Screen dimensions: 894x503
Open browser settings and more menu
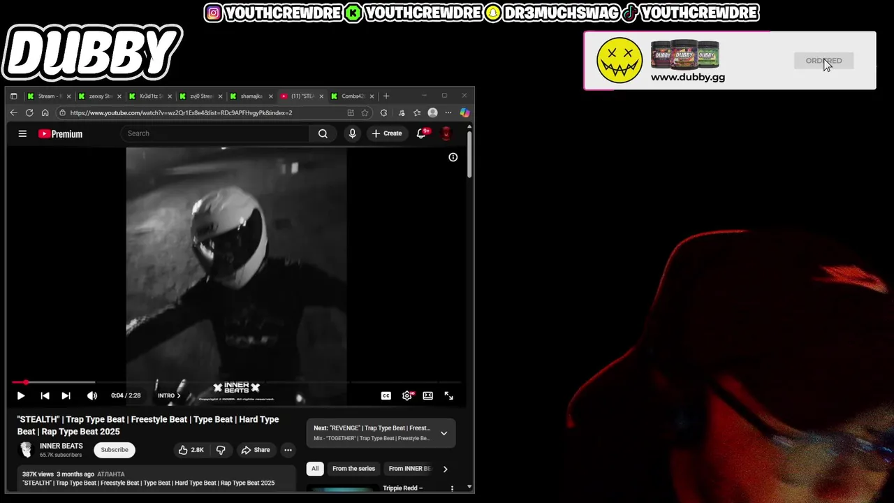[448, 112]
